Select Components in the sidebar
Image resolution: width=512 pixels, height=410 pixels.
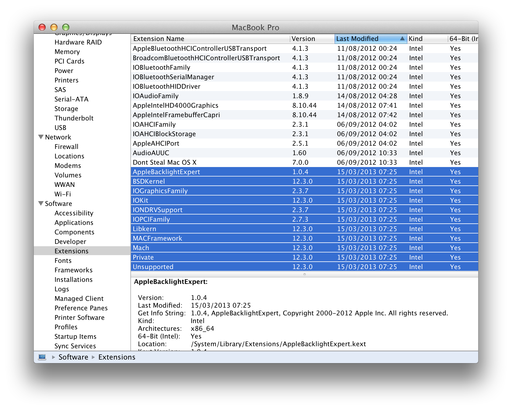74,232
